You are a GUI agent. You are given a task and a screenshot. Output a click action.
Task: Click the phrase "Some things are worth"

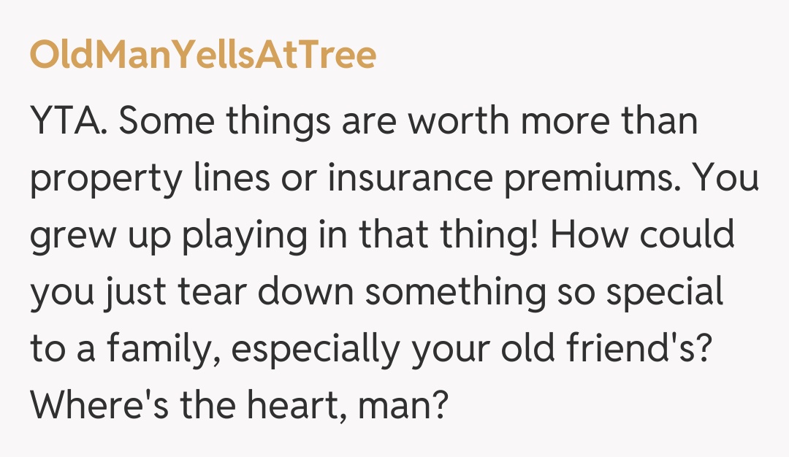259,121
